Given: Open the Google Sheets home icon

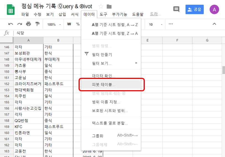Looking at the screenshot, I should 11,10.
